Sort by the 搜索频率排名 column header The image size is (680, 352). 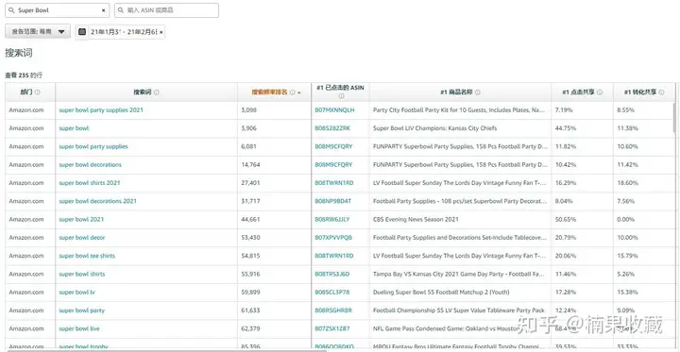click(270, 92)
